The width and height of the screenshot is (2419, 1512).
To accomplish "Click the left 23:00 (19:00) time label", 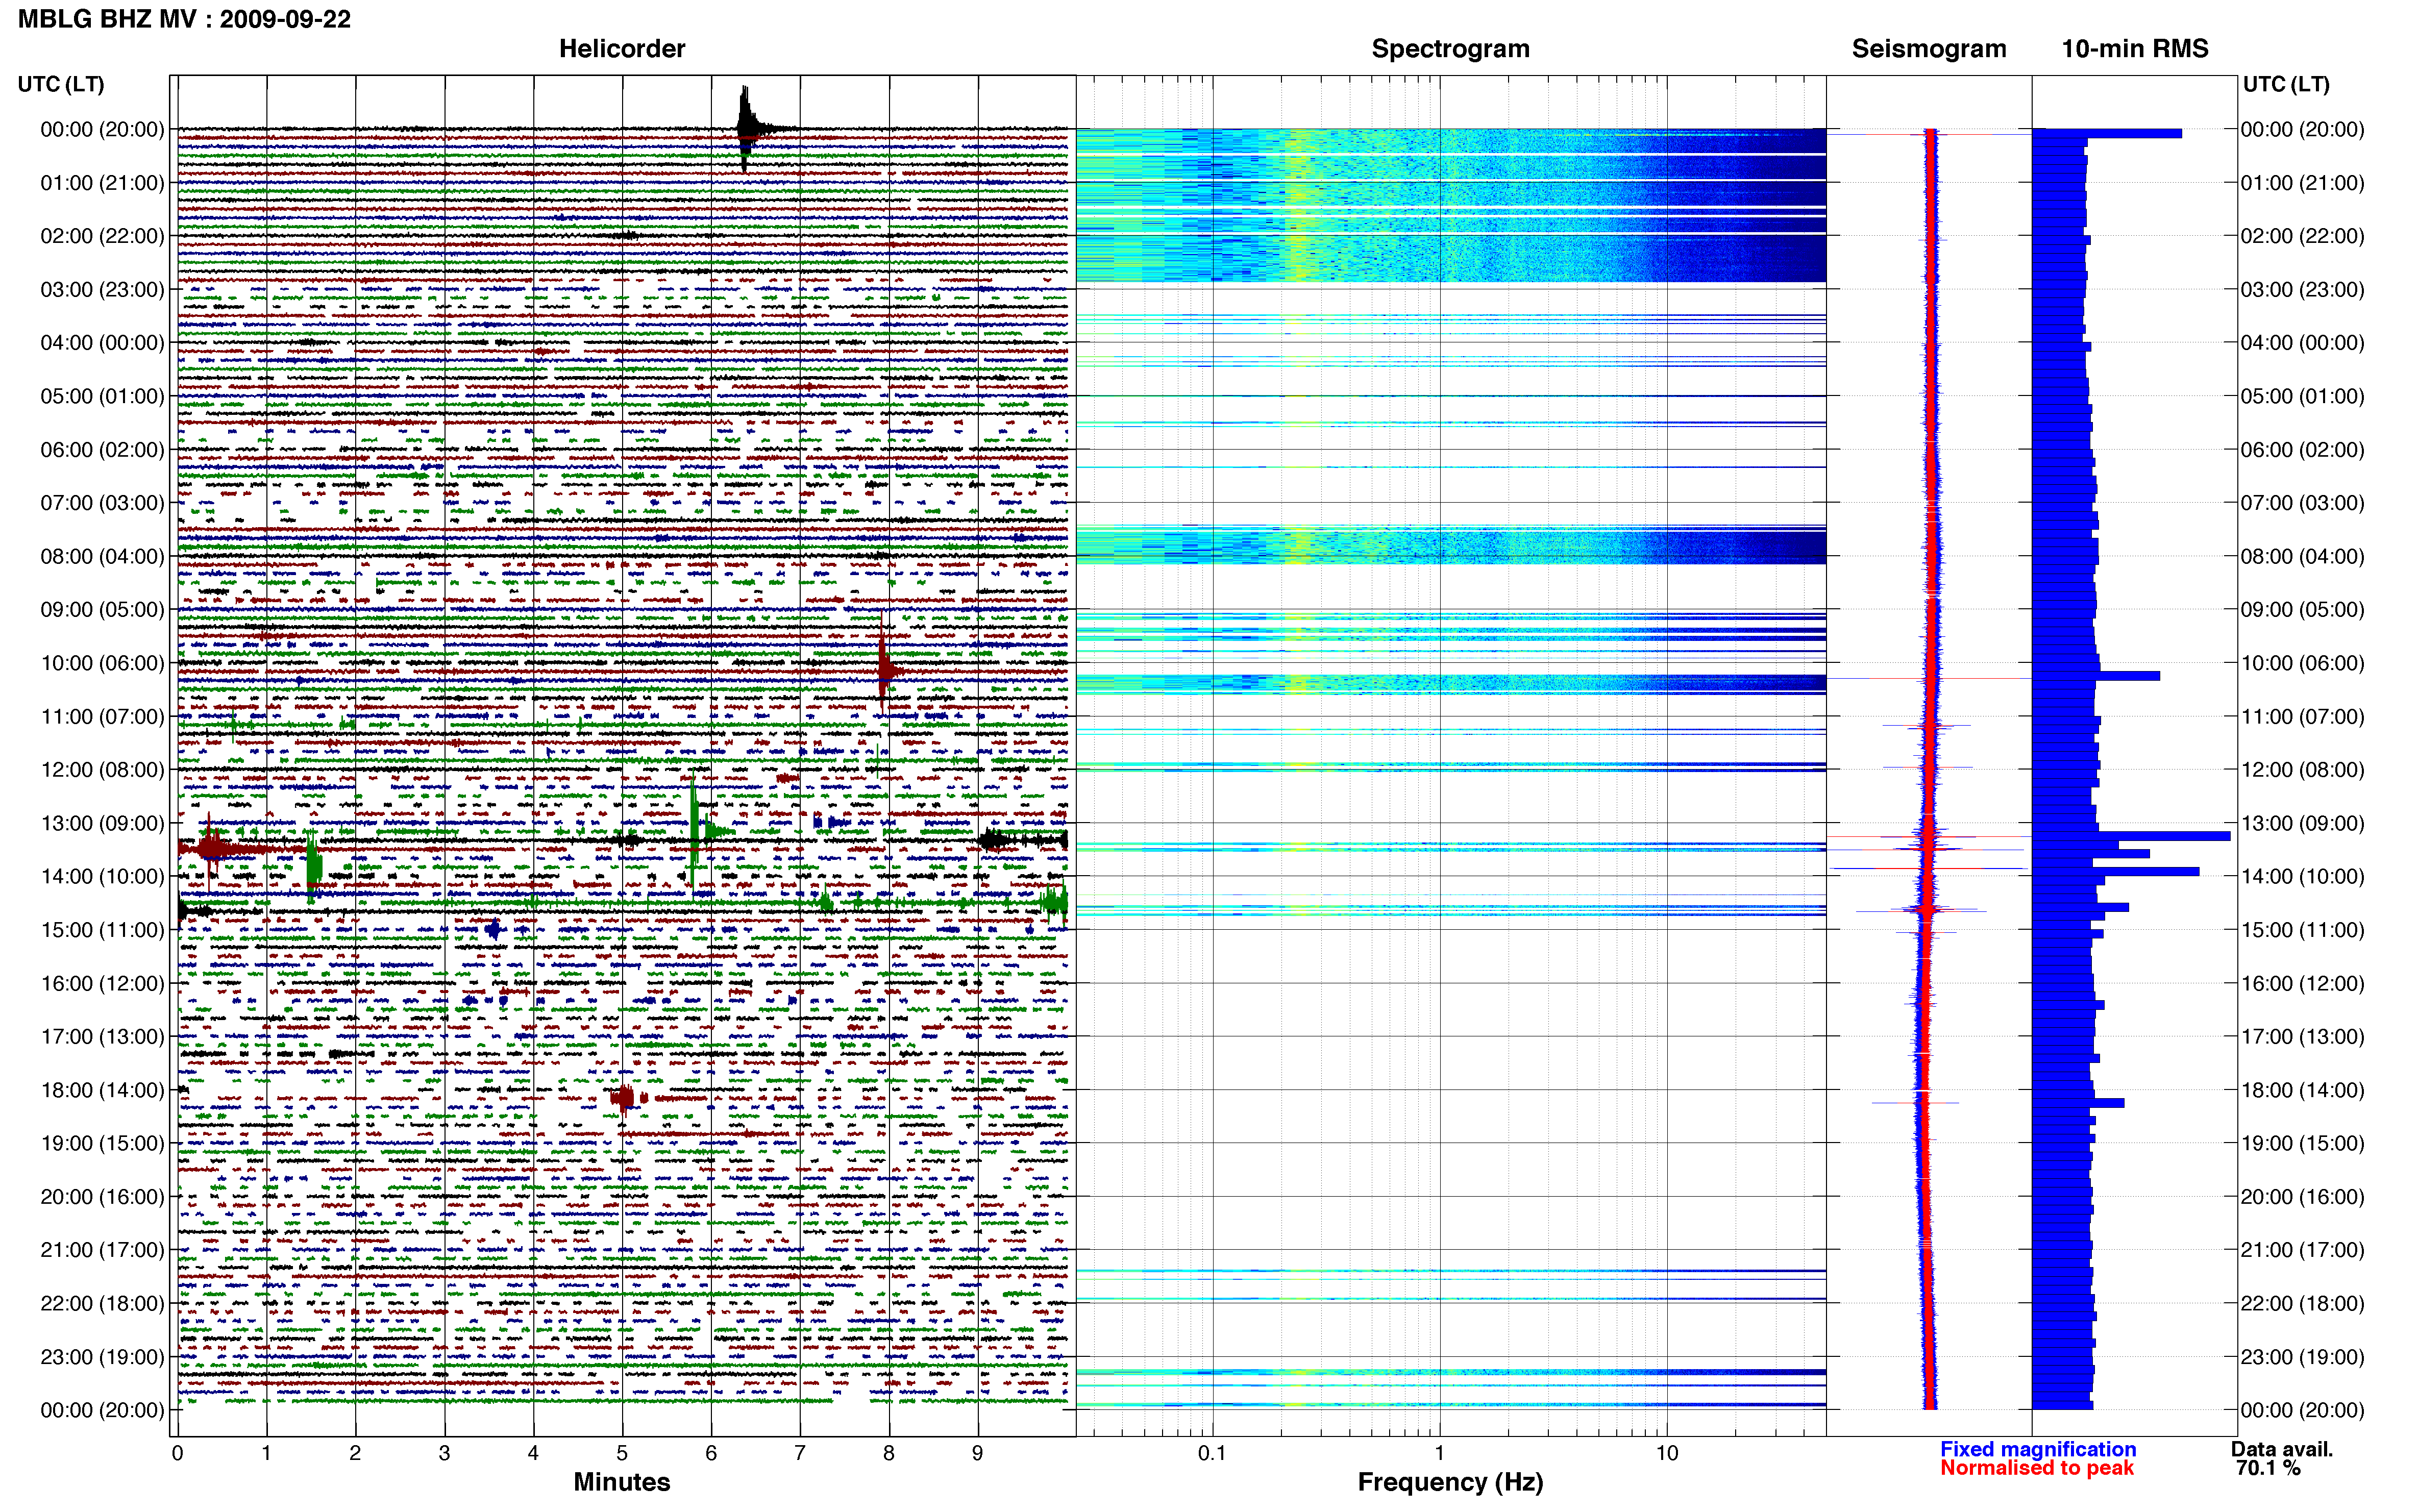I will [102, 1357].
